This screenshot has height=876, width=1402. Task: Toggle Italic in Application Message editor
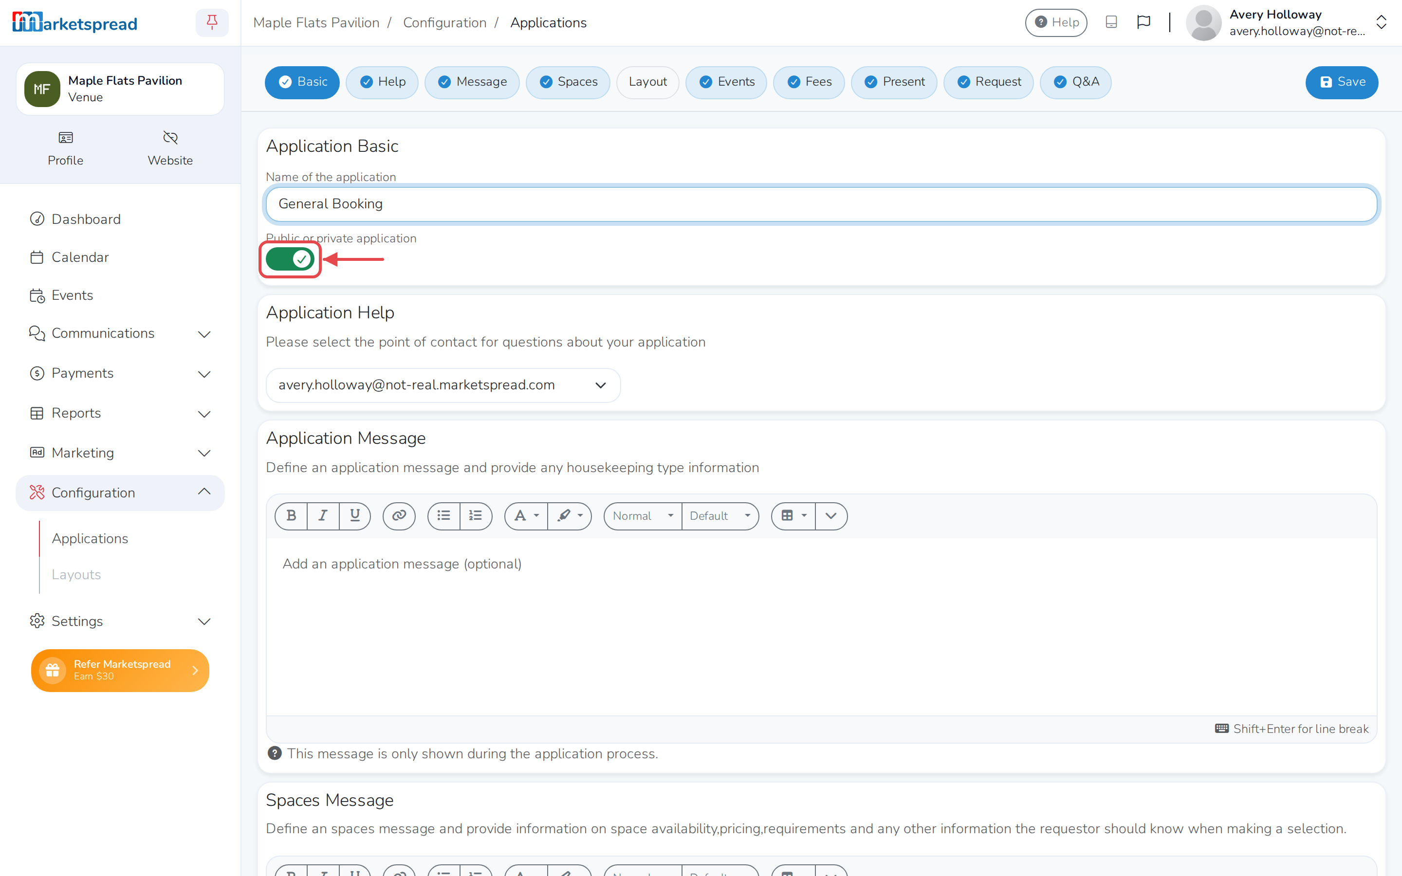(323, 516)
